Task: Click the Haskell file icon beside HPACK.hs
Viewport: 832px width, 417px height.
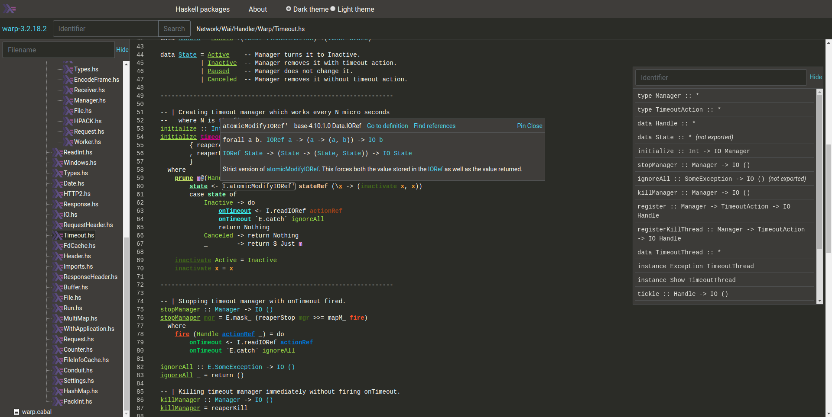Action: point(69,121)
